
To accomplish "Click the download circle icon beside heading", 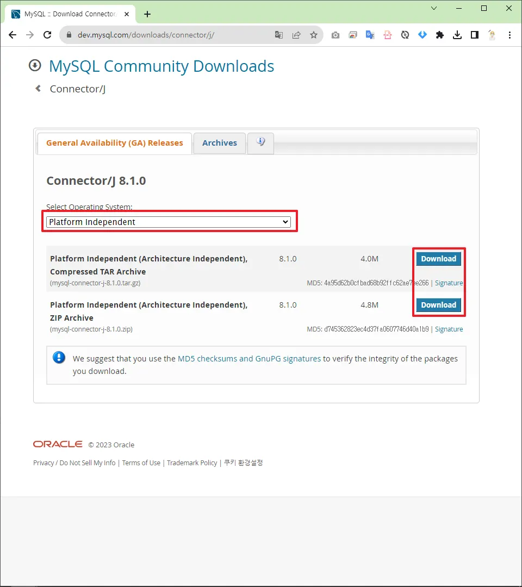I will tap(35, 66).
